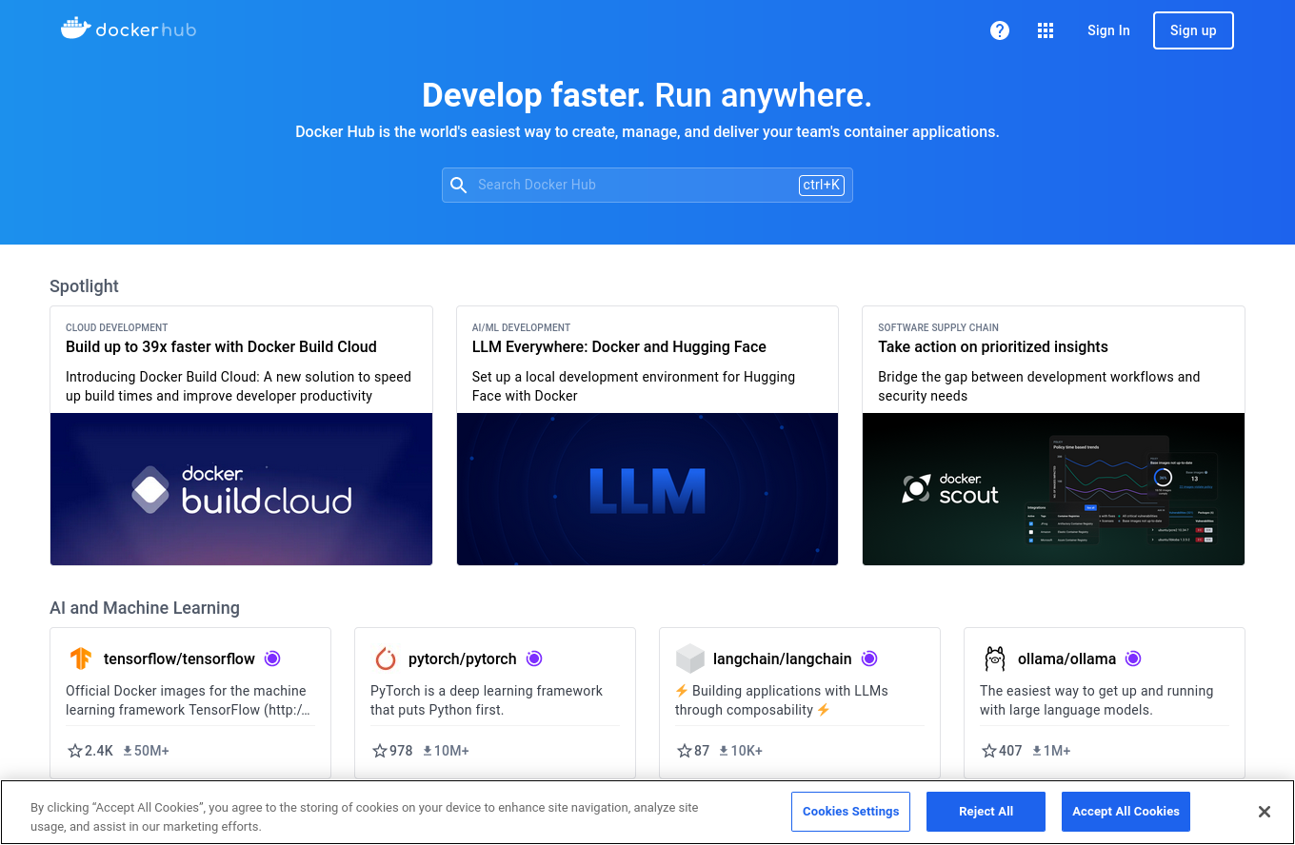
Task: Click sponsored OSS badge beside tensorflow/tensorflow
Action: click(272, 658)
